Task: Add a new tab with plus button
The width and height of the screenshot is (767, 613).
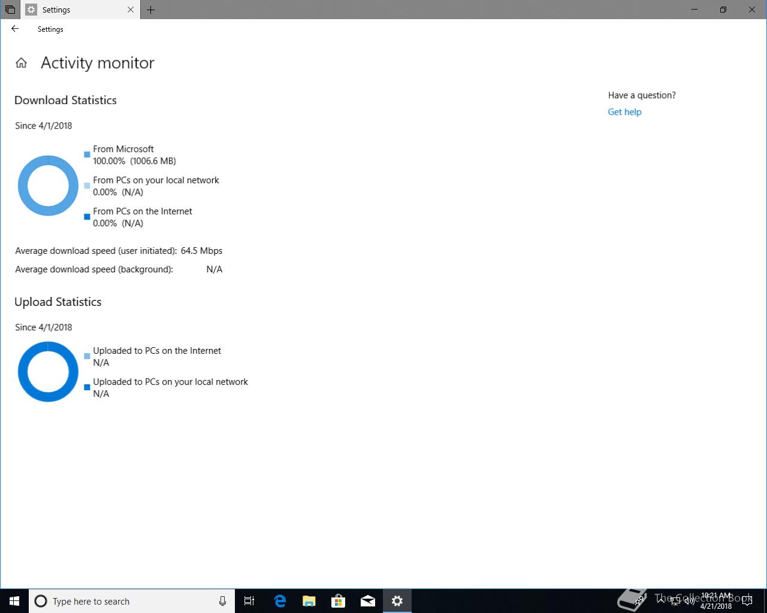Action: tap(150, 10)
